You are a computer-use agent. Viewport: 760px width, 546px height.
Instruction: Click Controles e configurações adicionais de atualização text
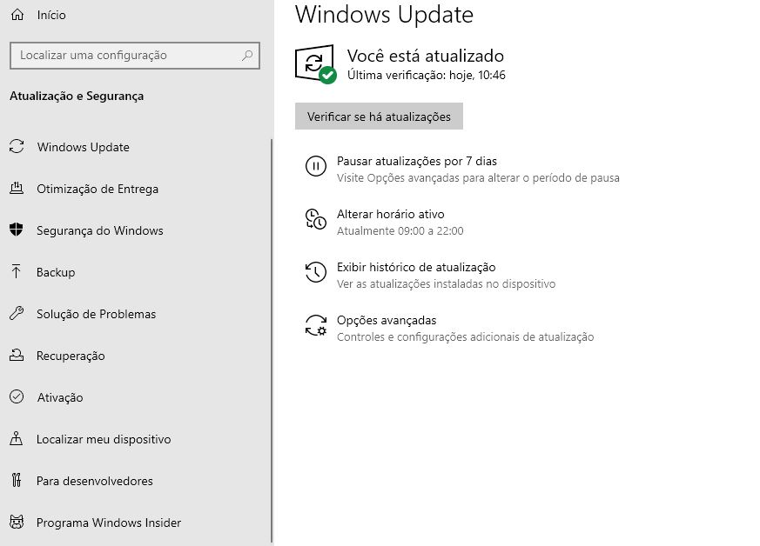click(x=465, y=336)
